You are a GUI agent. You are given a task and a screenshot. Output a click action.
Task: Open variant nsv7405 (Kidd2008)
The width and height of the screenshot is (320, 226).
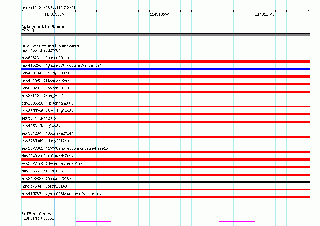tap(41, 50)
